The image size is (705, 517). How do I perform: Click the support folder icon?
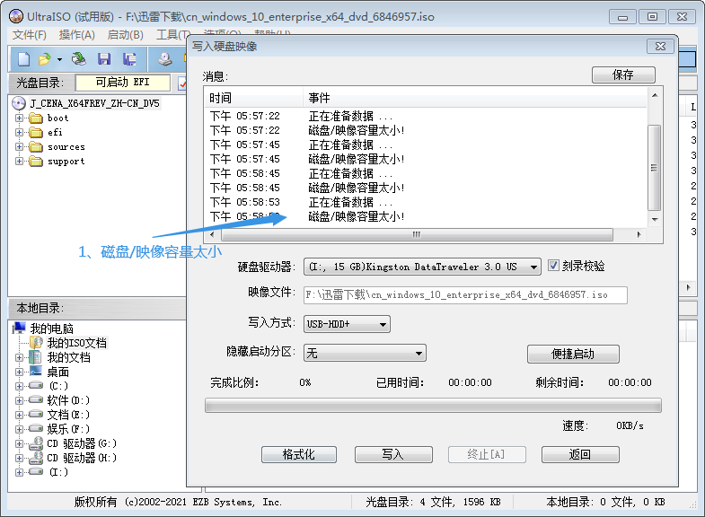pos(36,162)
